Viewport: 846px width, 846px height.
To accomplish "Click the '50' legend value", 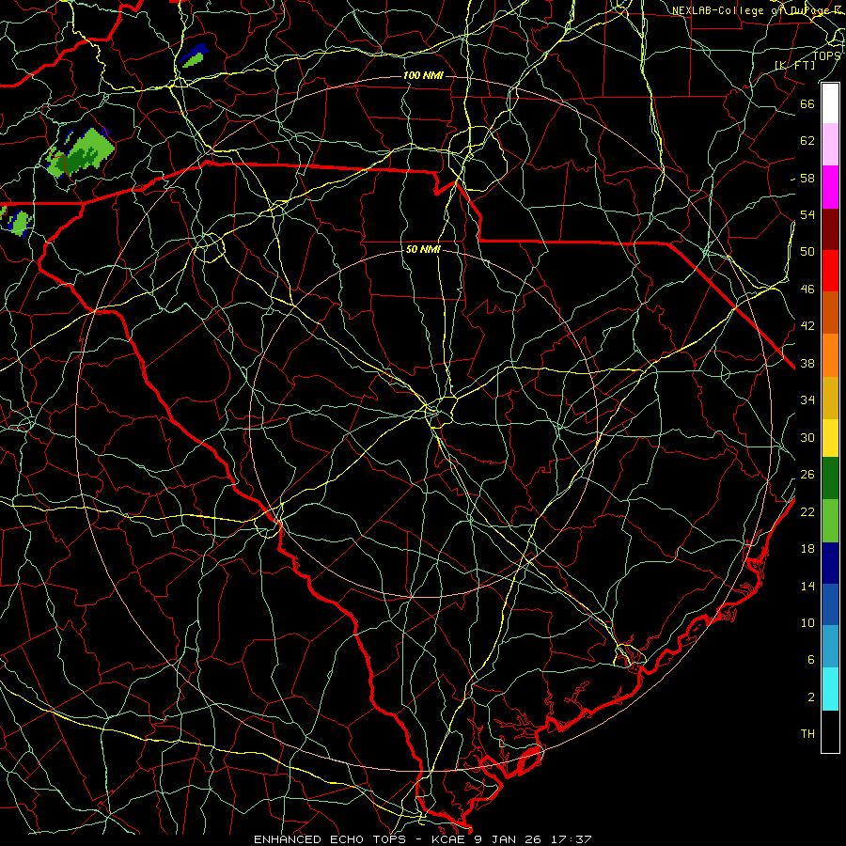I will [807, 252].
